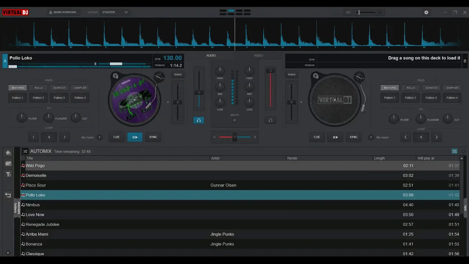Screen dimensions: 469x264
Task: Switch mixer to the VIDEO tab
Action: [259, 55]
